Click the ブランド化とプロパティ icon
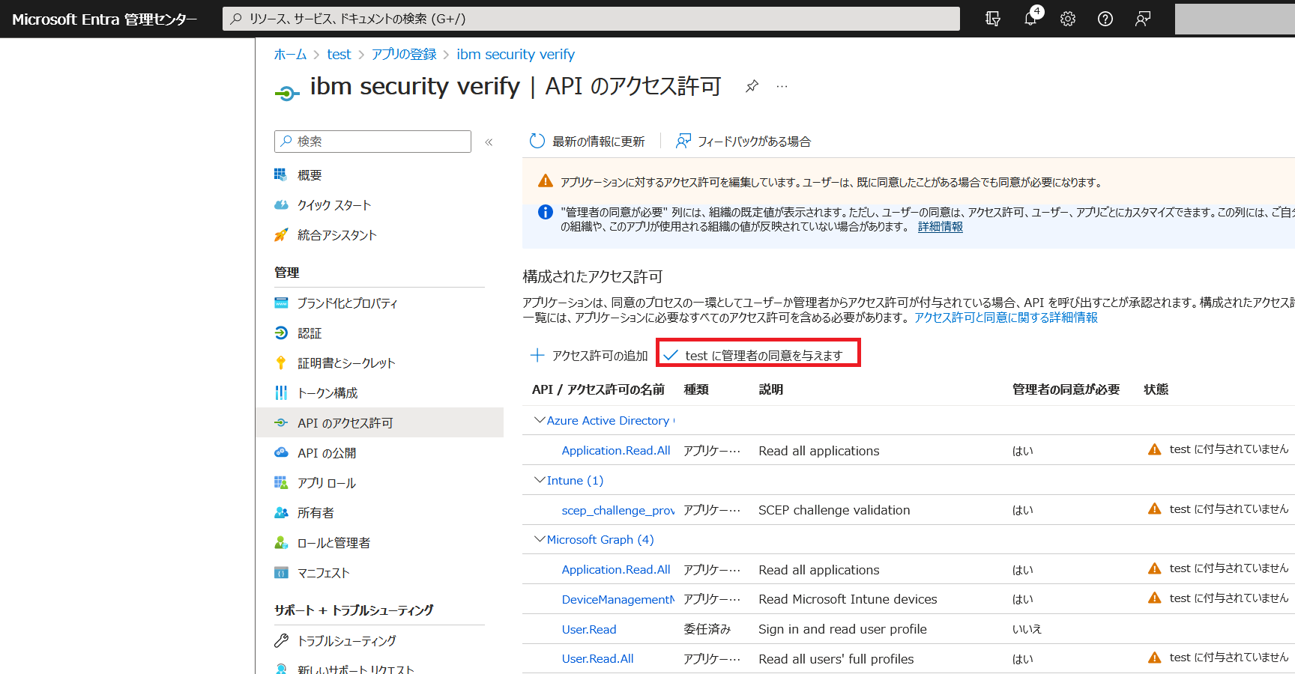 281,303
